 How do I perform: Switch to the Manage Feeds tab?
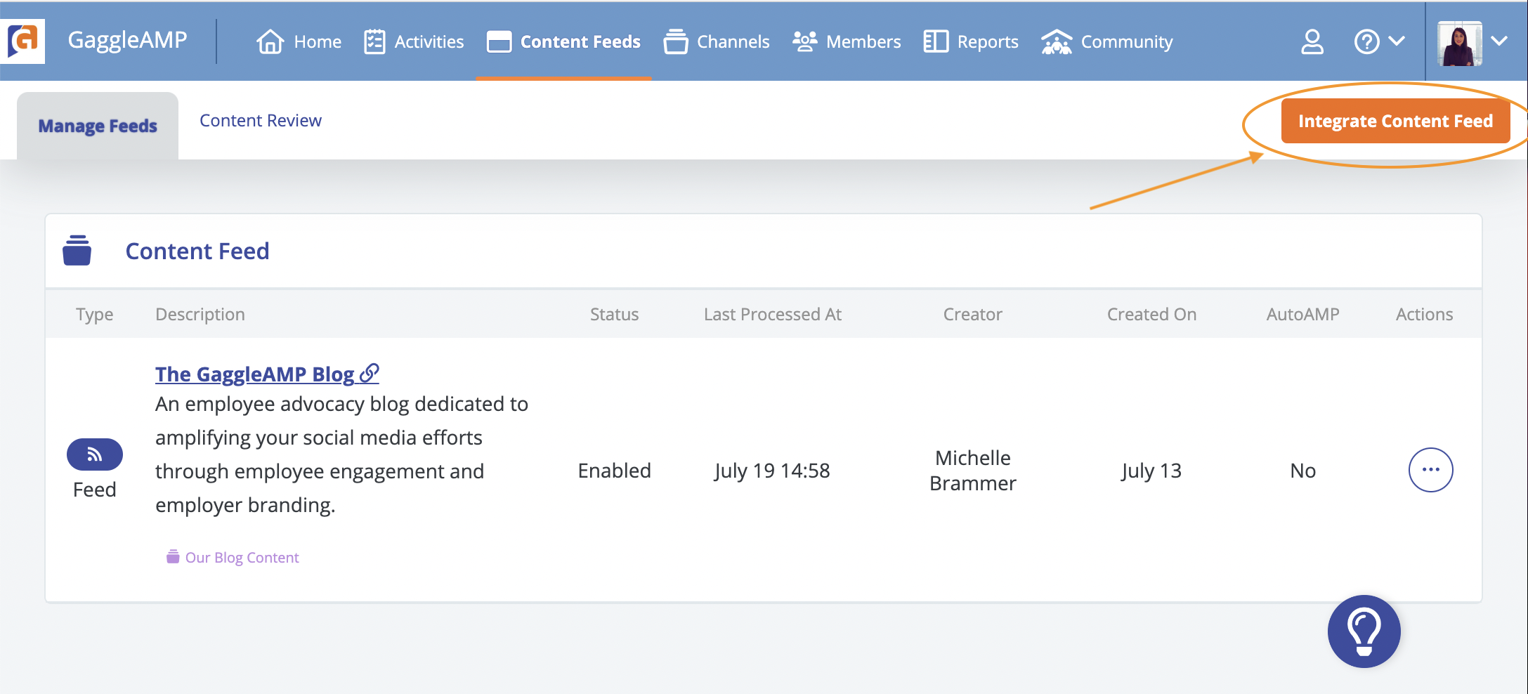(x=98, y=126)
